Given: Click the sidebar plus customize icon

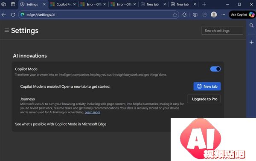Looking at the screenshot, I should point(251,42).
